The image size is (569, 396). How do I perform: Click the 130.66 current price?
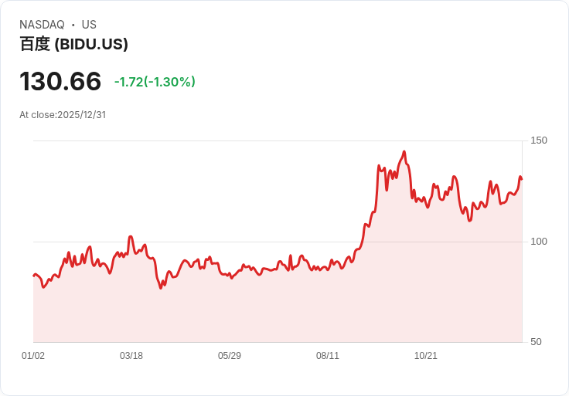pos(60,81)
